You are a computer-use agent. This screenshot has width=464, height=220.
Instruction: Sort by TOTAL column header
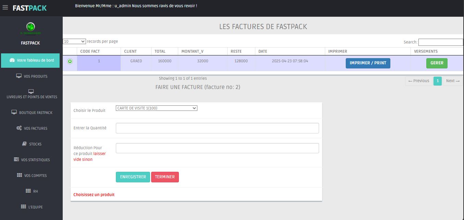click(x=164, y=51)
